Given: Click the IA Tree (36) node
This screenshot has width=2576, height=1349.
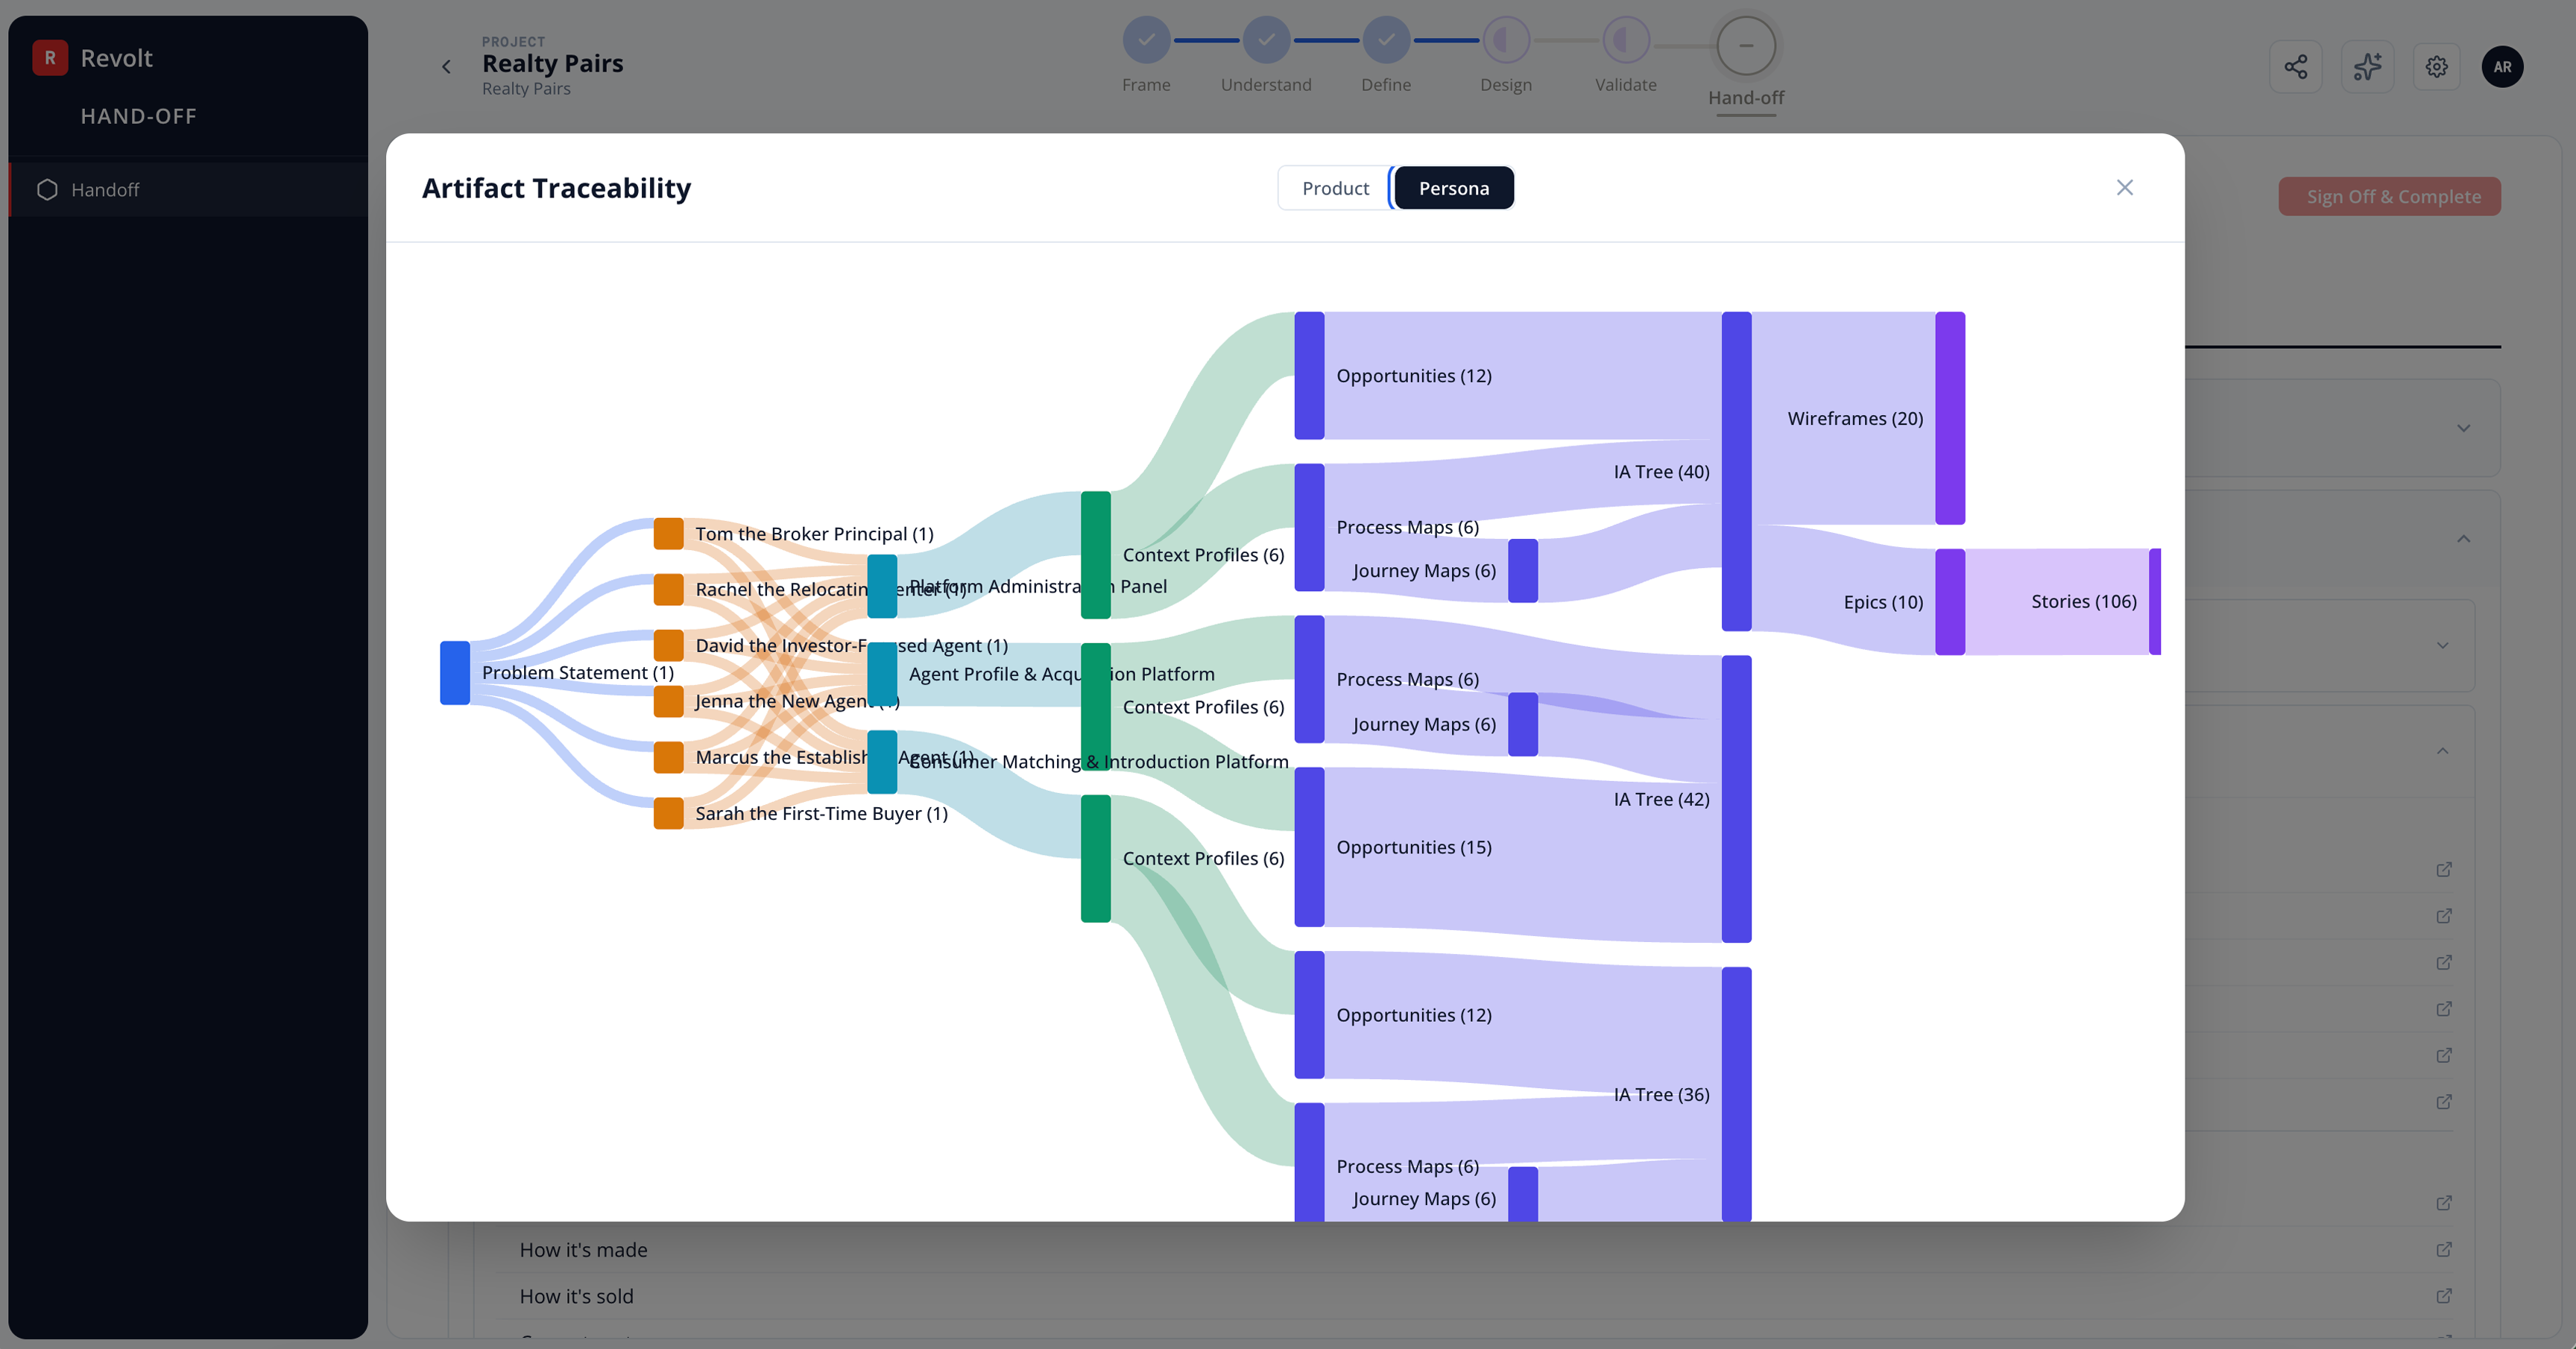Looking at the screenshot, I should [x=1736, y=1094].
